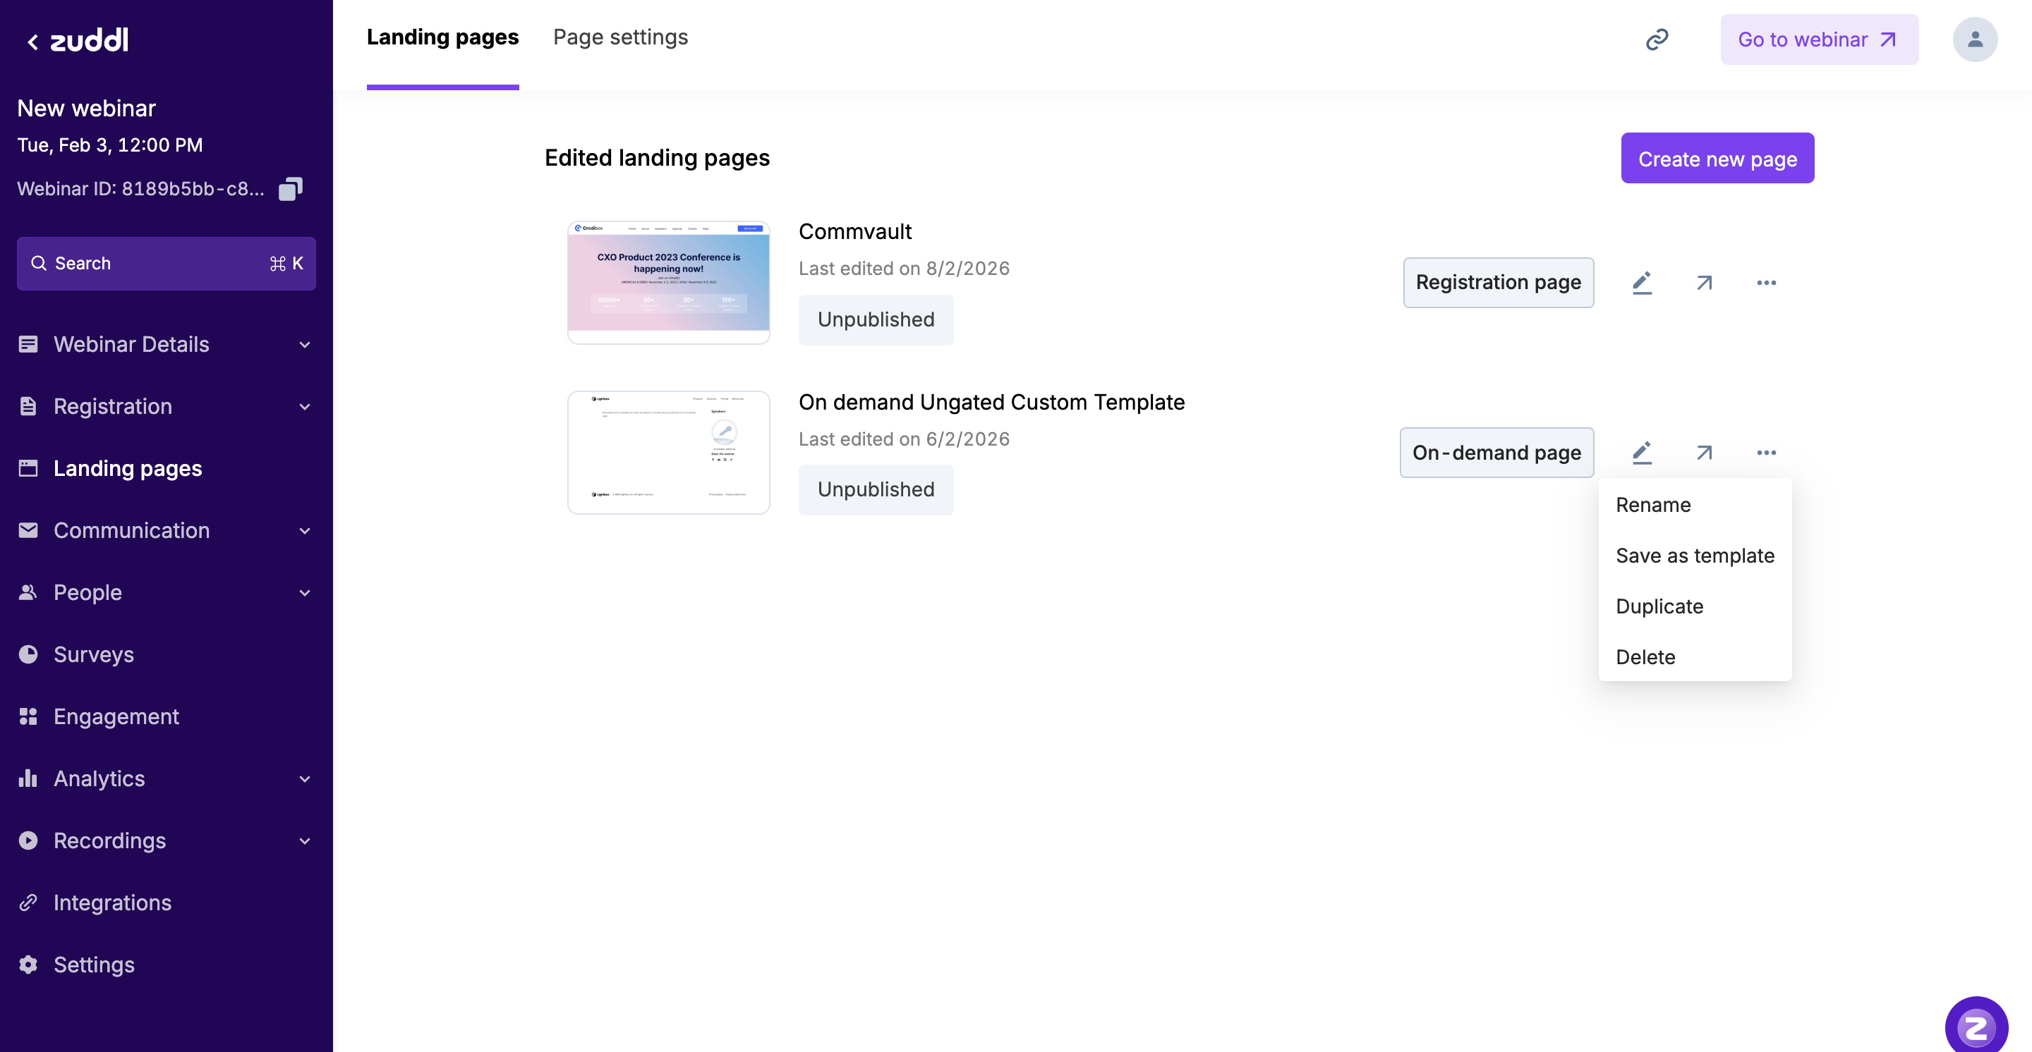The image size is (2032, 1052).
Task: Open the Zuddl chat widget bubble
Action: (1976, 1026)
